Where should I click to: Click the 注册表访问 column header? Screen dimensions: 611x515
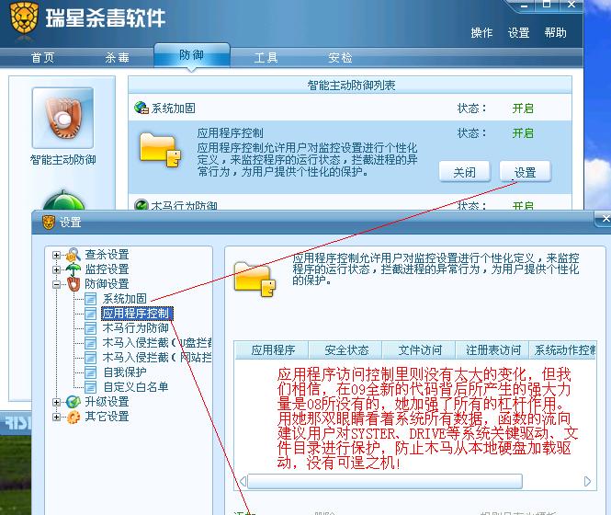tap(493, 350)
